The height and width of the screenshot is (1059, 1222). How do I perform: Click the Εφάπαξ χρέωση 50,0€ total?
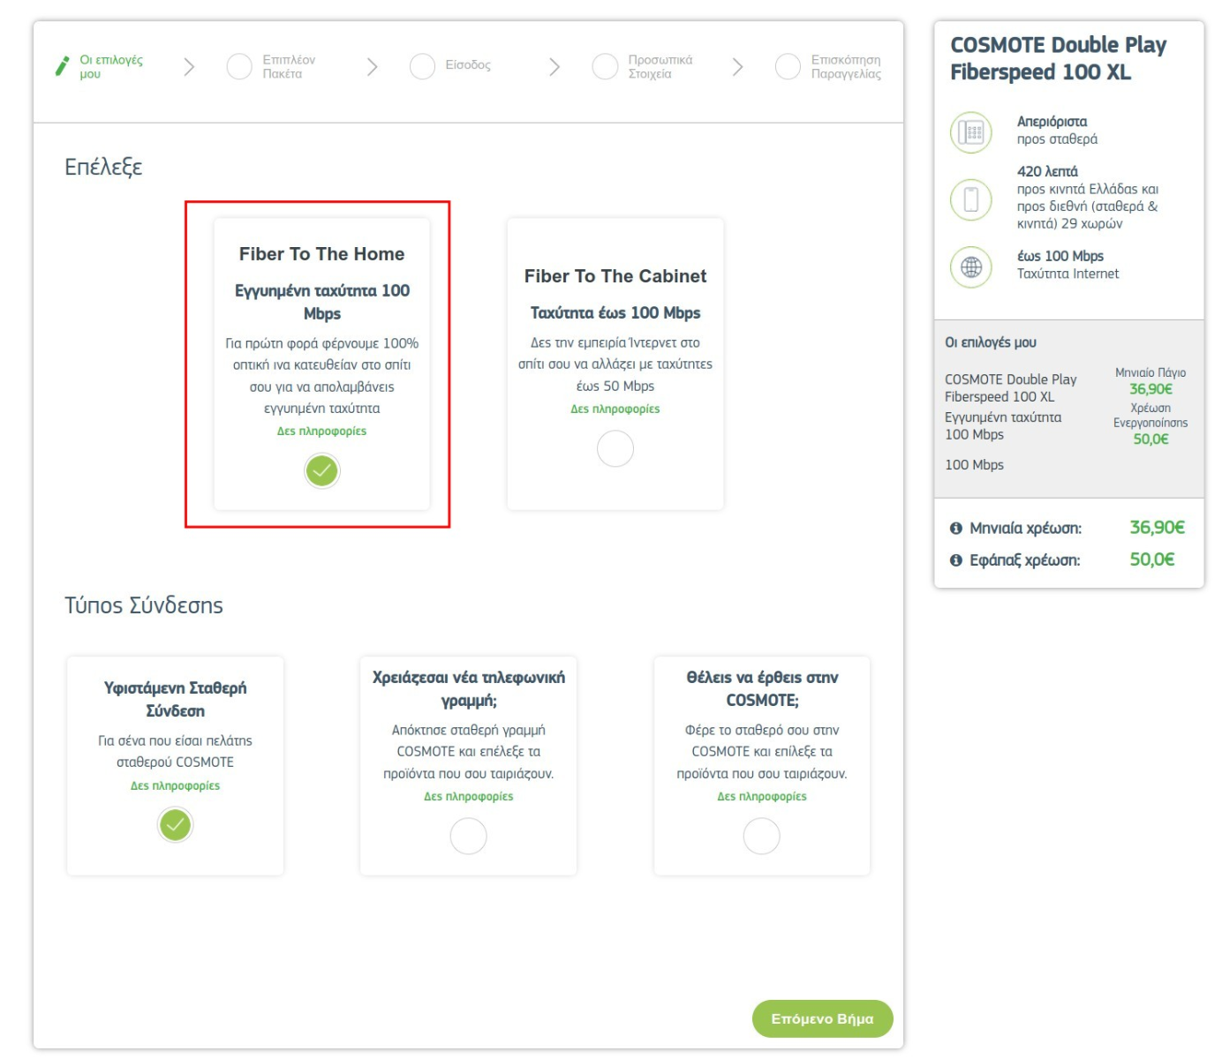[x=1152, y=560]
